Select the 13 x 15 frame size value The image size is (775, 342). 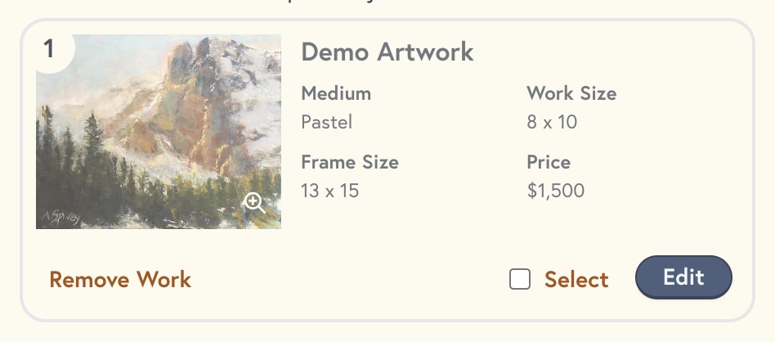tap(330, 191)
